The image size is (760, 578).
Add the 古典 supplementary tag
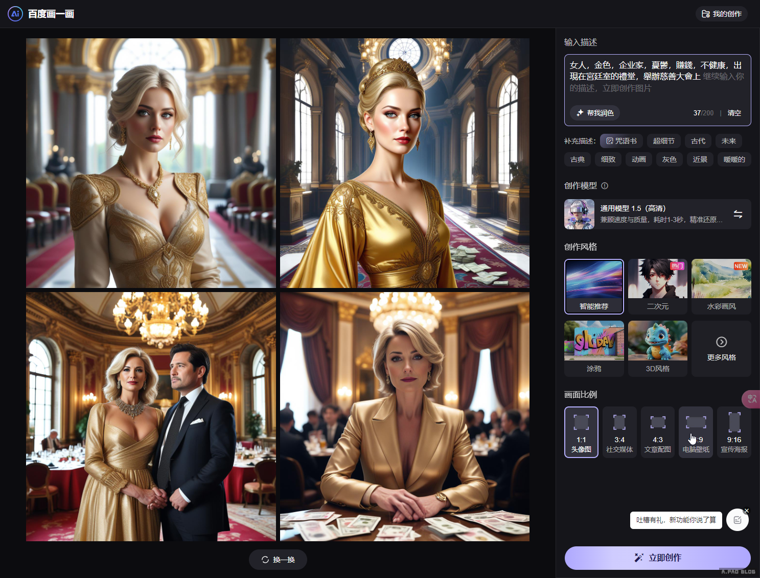(x=578, y=159)
